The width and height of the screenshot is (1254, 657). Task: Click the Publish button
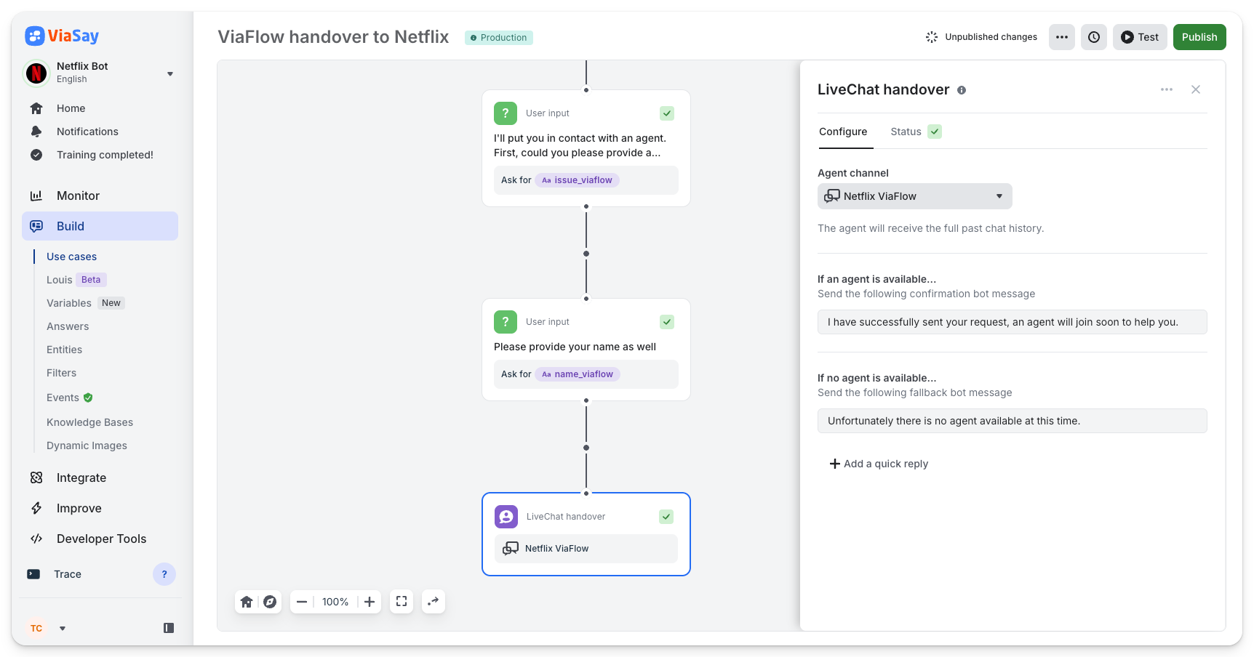pos(1199,37)
